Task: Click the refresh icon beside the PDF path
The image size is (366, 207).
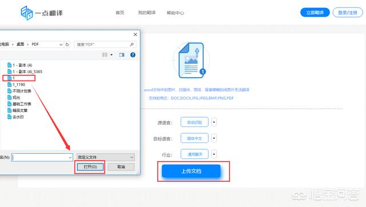Action: pyautogui.click(x=67, y=45)
